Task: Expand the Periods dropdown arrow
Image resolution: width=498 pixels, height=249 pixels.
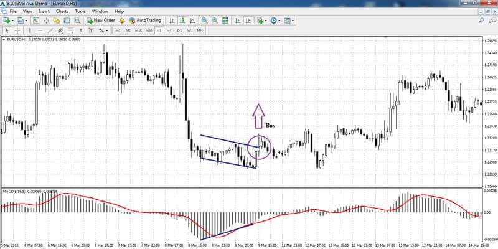Action: [279, 21]
